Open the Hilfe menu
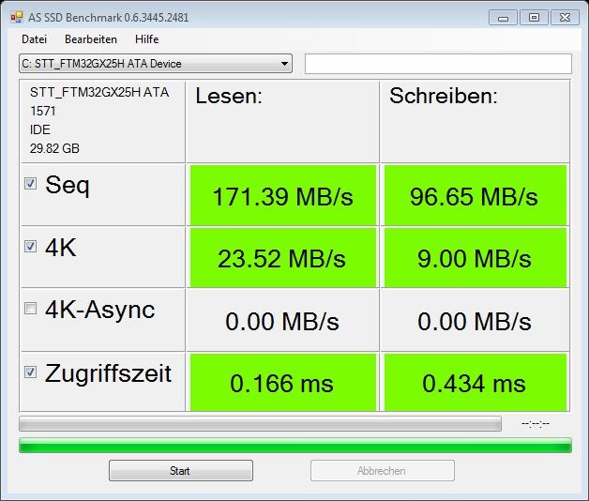 pos(147,39)
